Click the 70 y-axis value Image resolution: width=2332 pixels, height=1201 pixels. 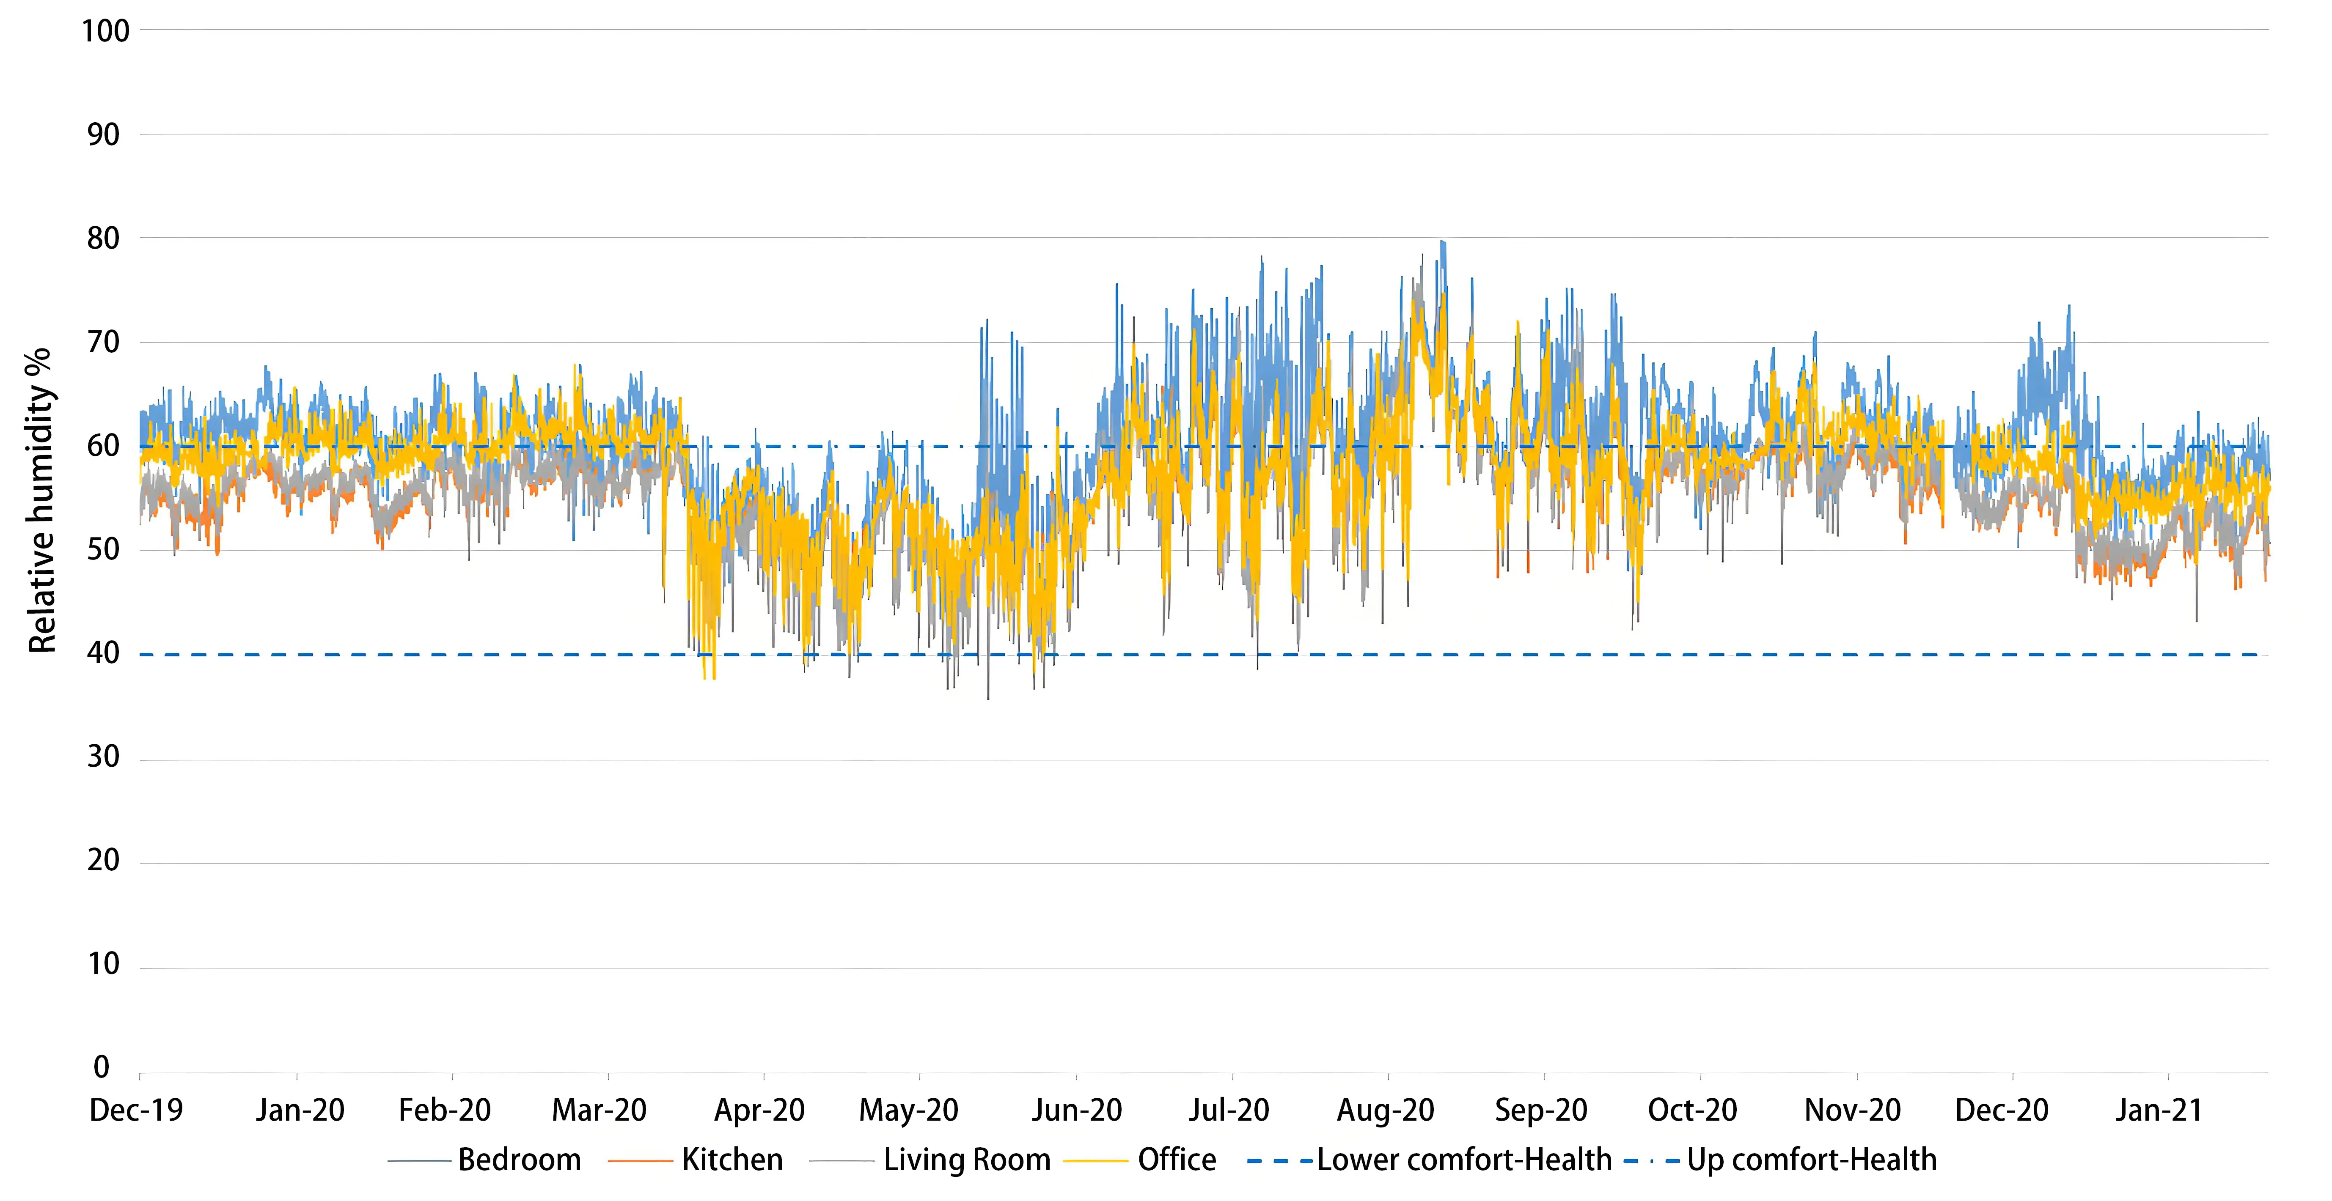[103, 342]
